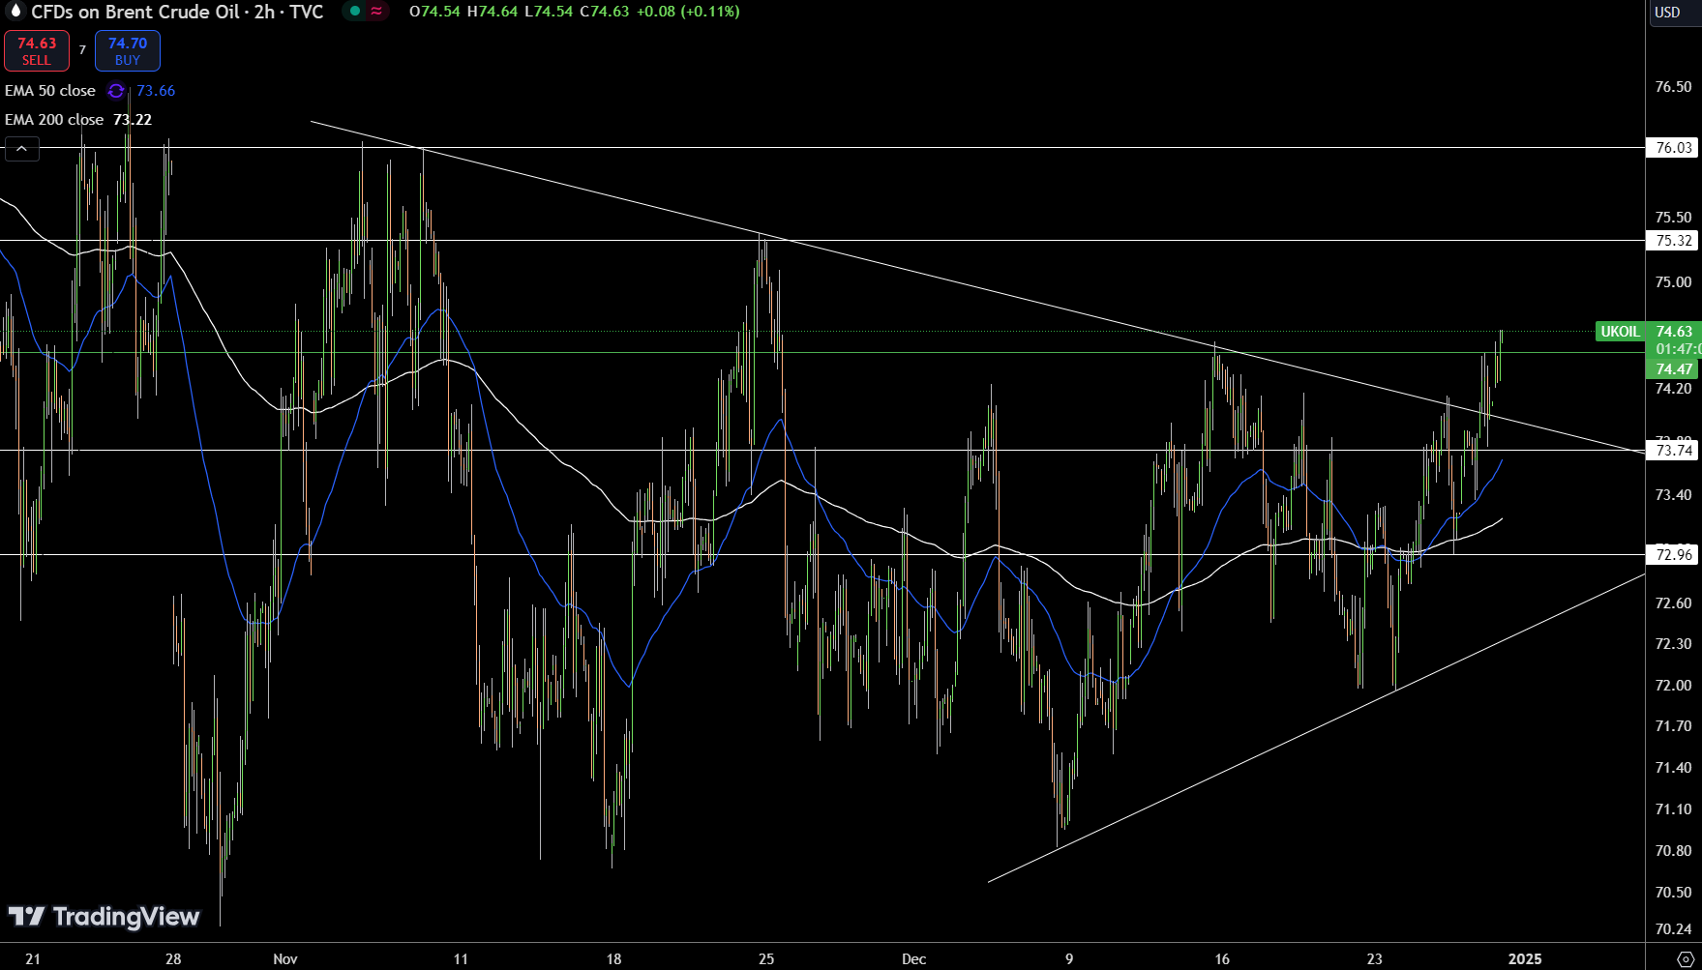This screenshot has height=970, width=1702.
Task: Select the 73.74 horizontal line price label
Action: click(x=1673, y=451)
